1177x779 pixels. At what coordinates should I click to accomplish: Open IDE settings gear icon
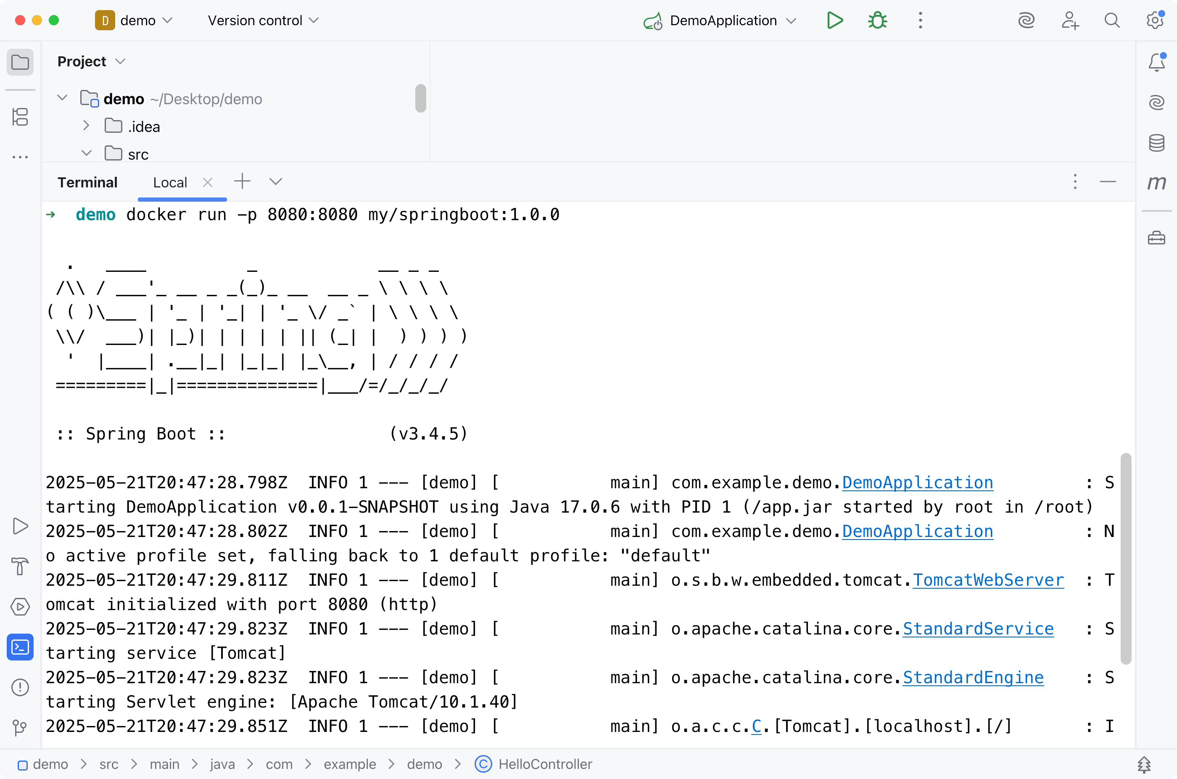[1155, 20]
